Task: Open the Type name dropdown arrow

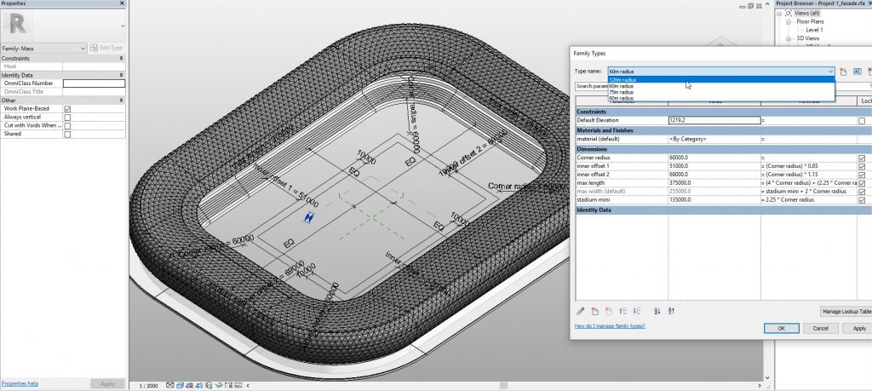Action: (830, 72)
